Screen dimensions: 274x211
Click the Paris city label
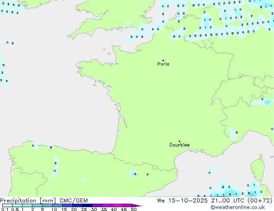tap(163, 64)
